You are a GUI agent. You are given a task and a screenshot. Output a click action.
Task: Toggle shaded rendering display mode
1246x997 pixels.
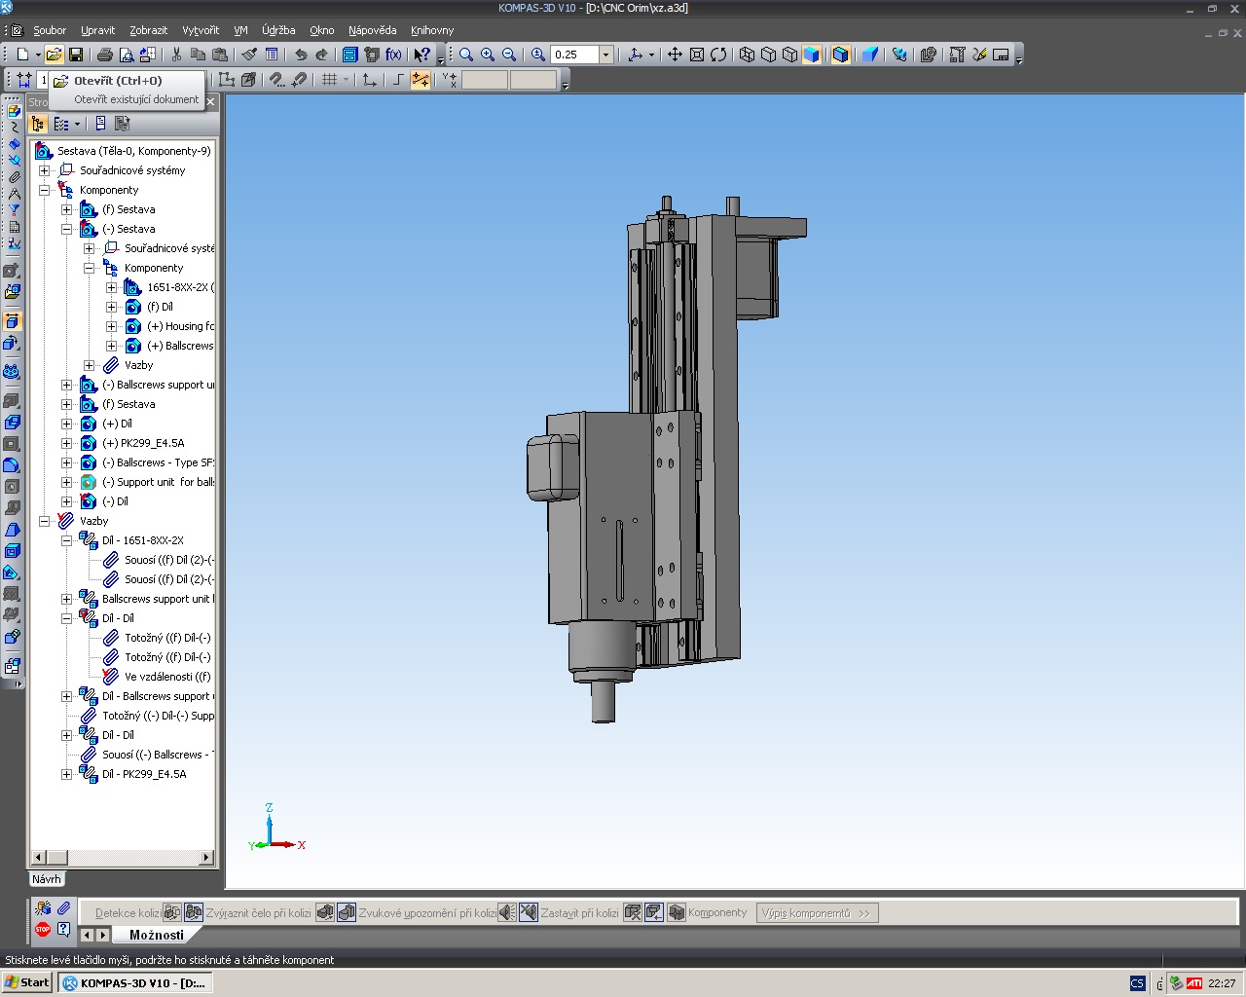pos(812,55)
